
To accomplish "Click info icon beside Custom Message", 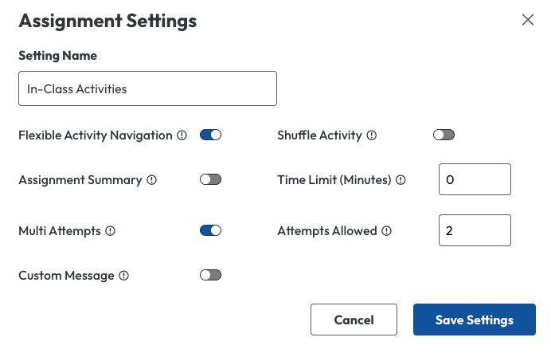I will pyautogui.click(x=123, y=276).
